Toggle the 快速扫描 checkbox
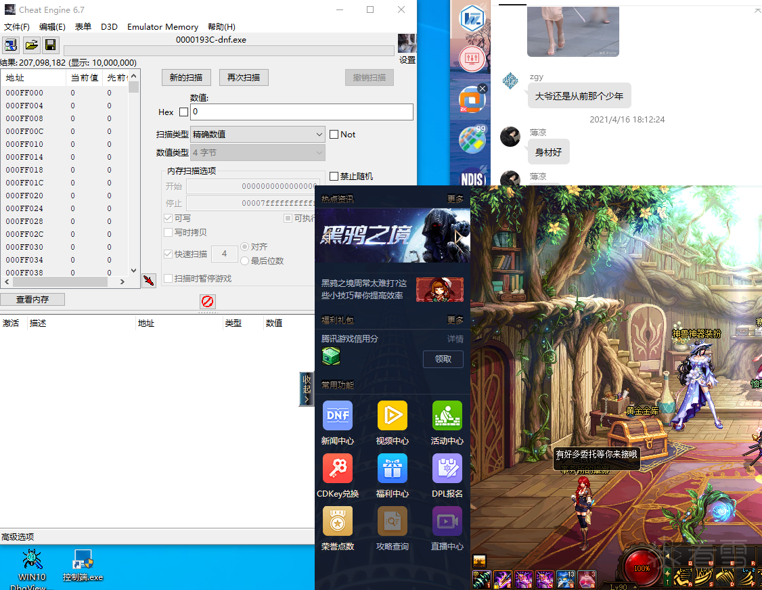The height and width of the screenshot is (590, 762). point(168,254)
